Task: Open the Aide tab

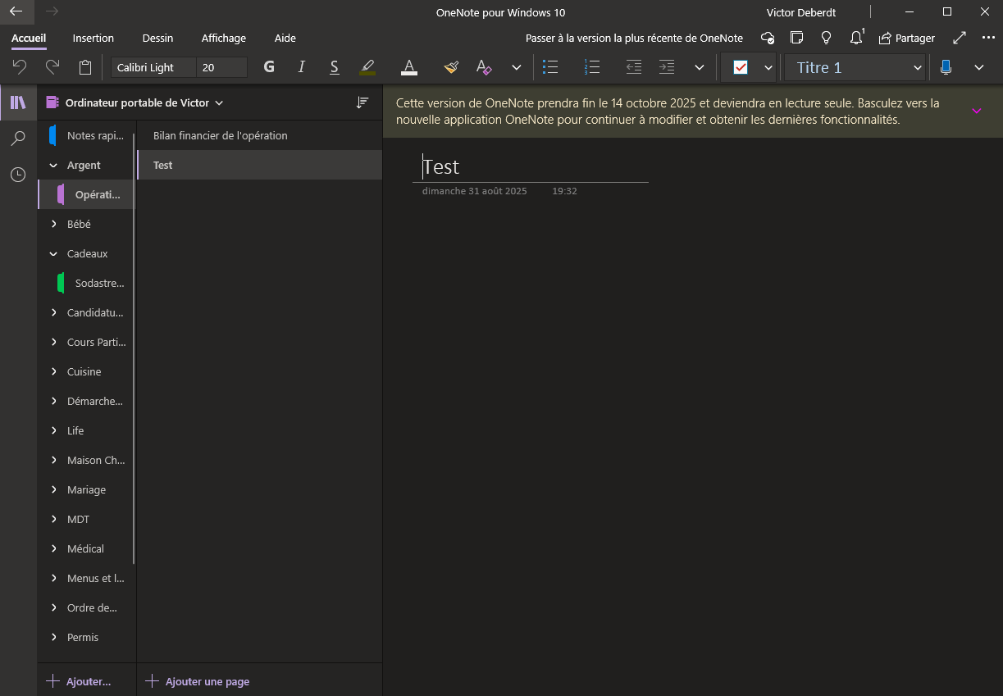Action: pos(285,38)
